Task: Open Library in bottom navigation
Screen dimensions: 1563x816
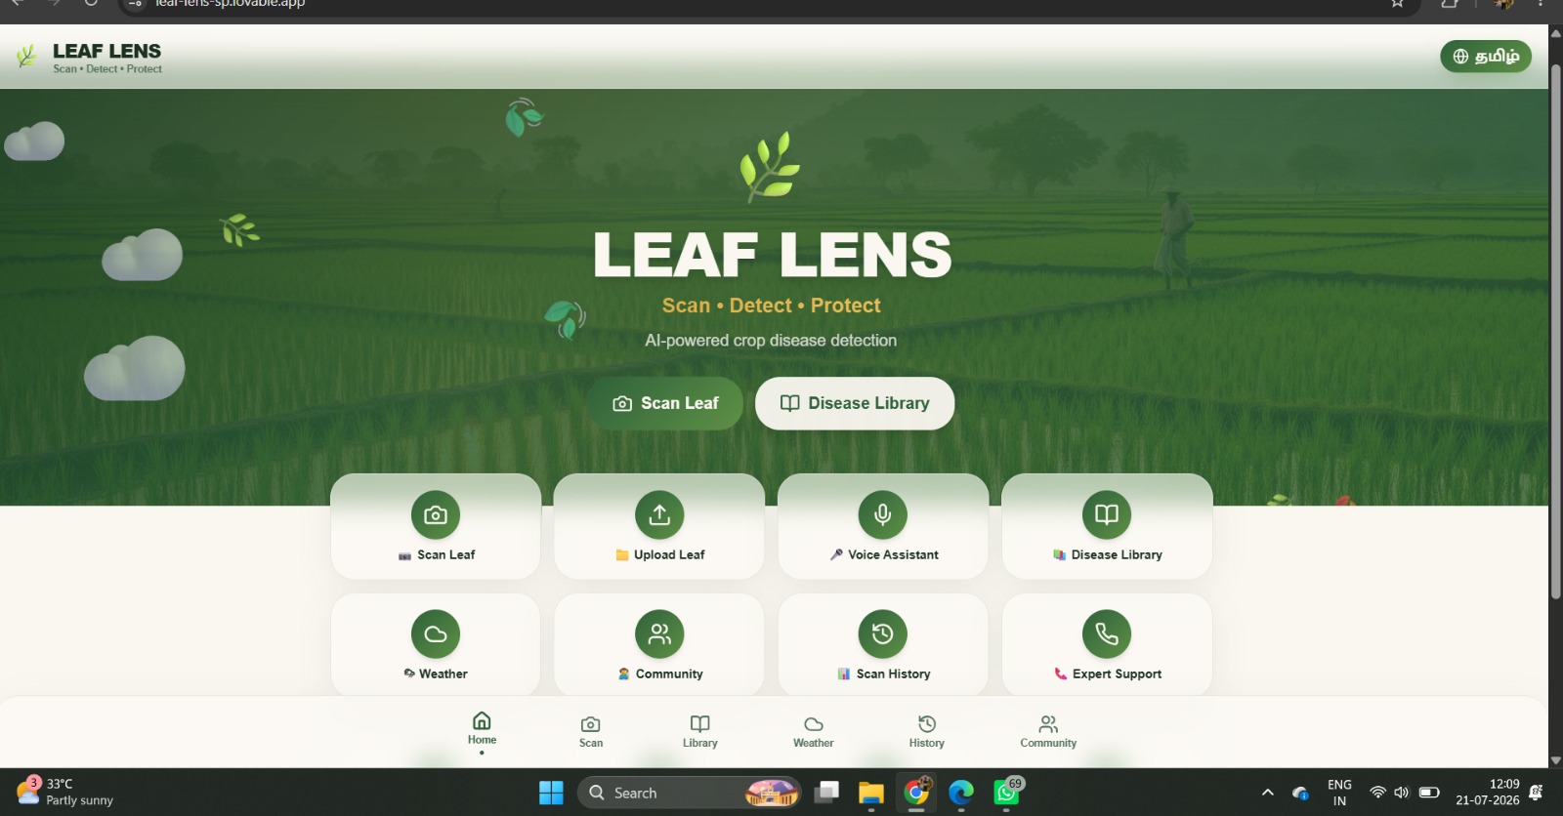Action: tap(700, 732)
